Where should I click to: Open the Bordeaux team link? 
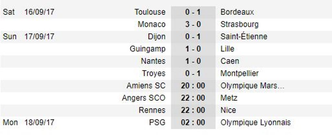[x=237, y=12]
